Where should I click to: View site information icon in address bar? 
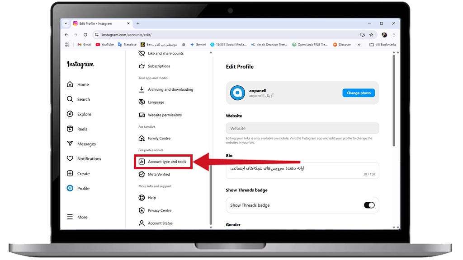tap(97, 35)
